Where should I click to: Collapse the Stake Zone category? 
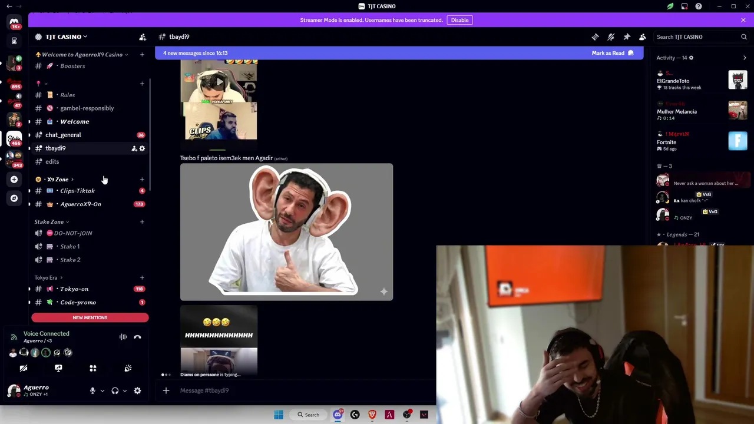pyautogui.click(x=52, y=222)
